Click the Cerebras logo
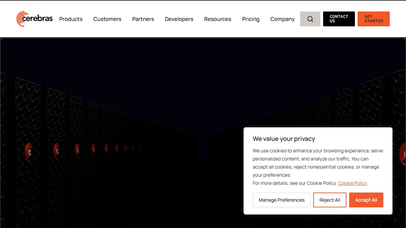The height and width of the screenshot is (228, 406). [35, 19]
